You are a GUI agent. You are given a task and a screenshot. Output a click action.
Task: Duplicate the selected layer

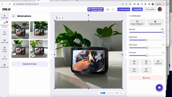[158, 62]
